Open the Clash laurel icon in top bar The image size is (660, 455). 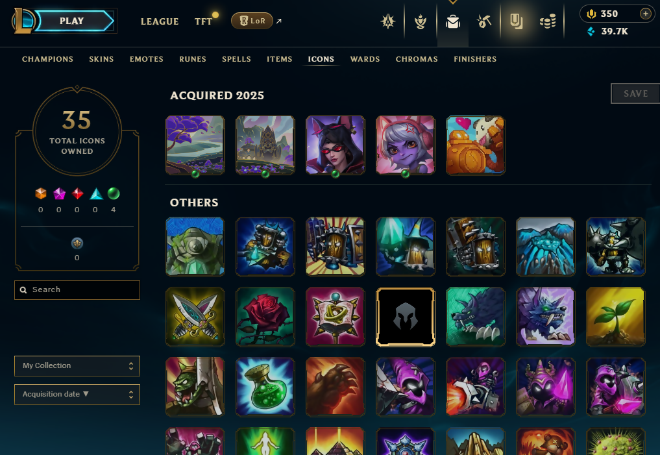(420, 21)
